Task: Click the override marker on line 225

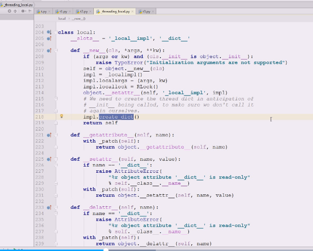Action: tap(49, 159)
